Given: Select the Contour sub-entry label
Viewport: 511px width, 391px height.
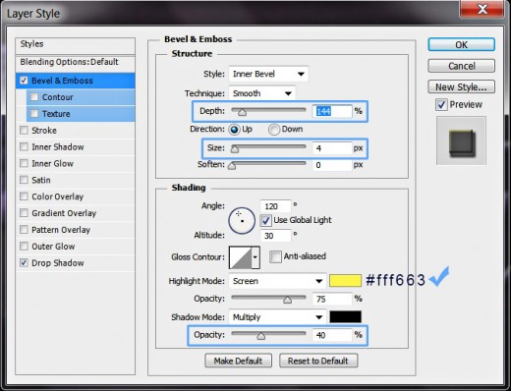Looking at the screenshot, I should [58, 97].
